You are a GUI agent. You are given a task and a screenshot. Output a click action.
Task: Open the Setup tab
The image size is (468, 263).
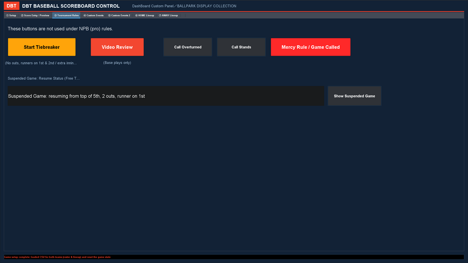11,16
